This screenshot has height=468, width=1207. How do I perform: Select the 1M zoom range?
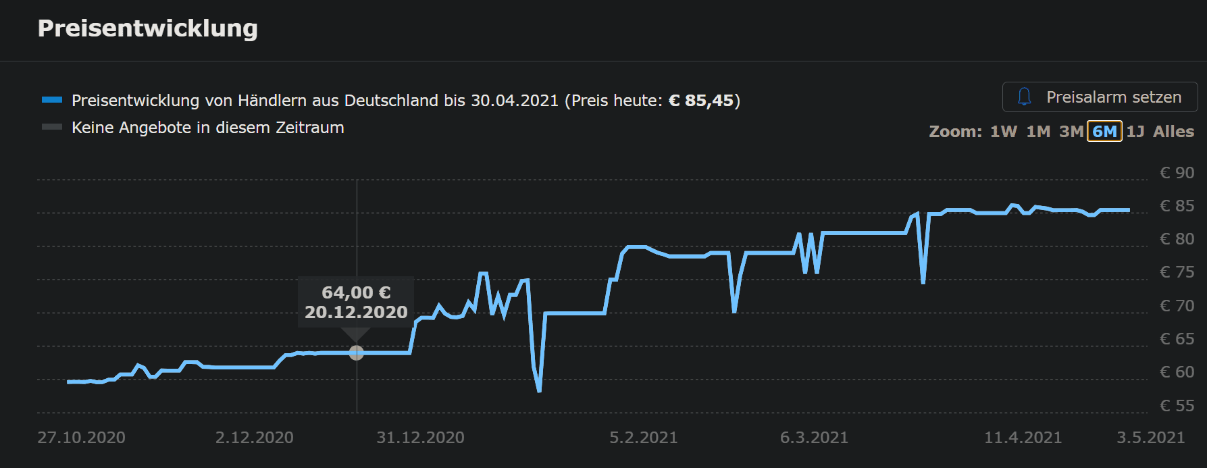point(1038,132)
